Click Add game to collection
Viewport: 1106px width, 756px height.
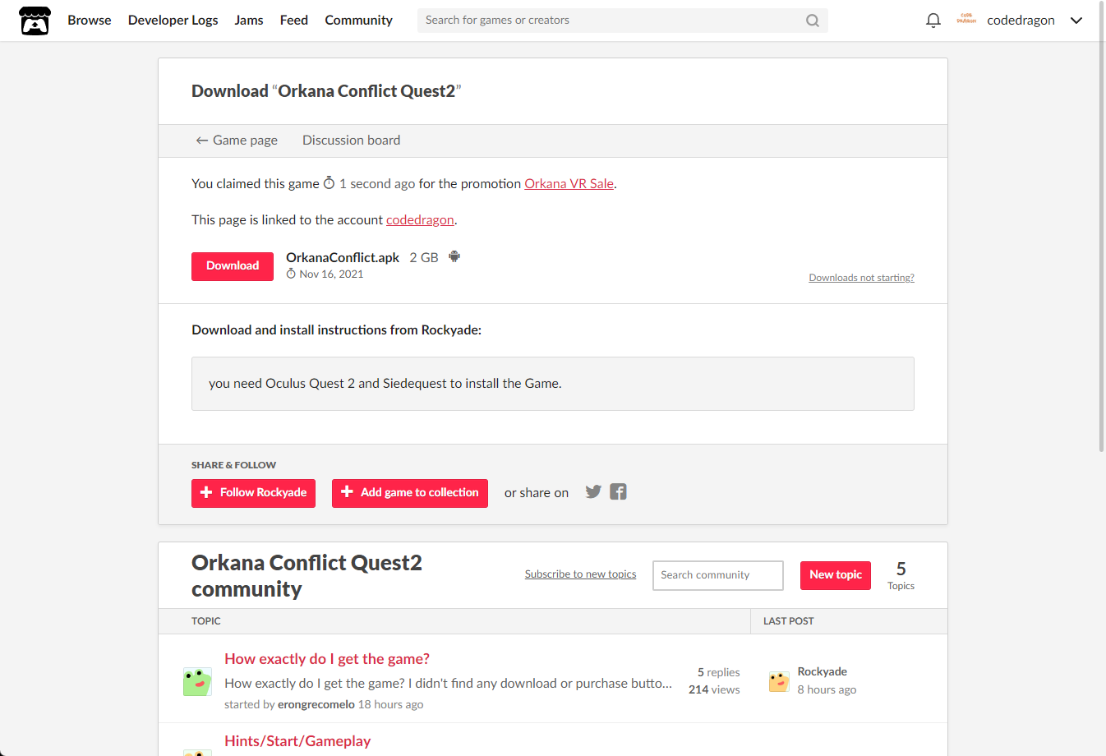click(410, 493)
